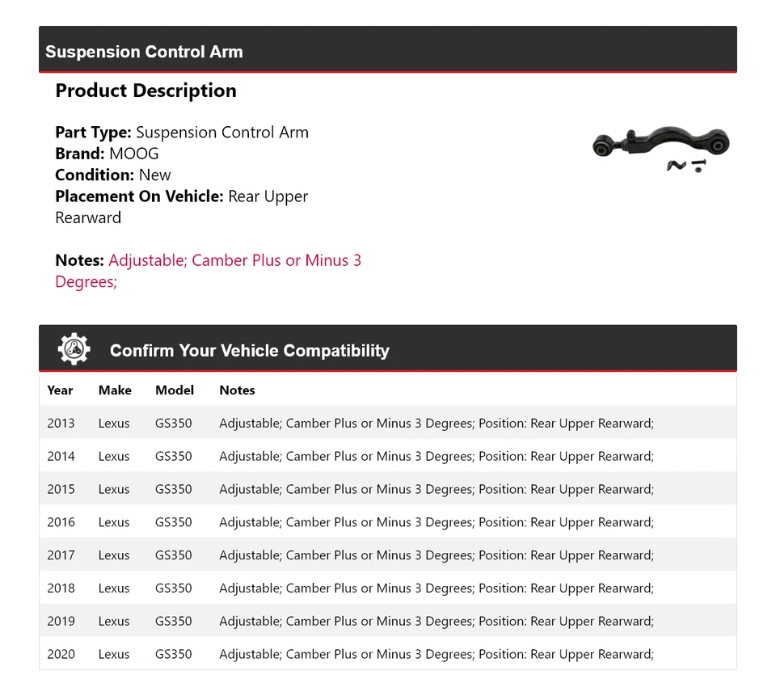Click the Confirm Your Vehicle Compatibility title
The height and width of the screenshot is (696, 776).
click(x=249, y=351)
